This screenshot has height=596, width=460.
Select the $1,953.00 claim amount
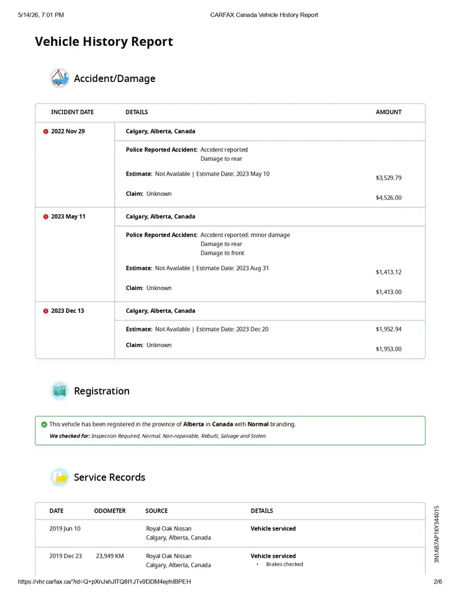click(389, 349)
